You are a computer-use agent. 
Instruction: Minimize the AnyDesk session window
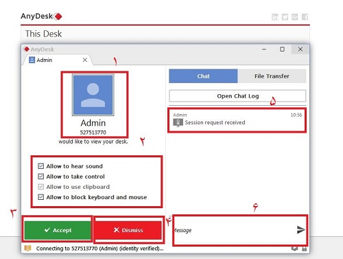(264, 49)
